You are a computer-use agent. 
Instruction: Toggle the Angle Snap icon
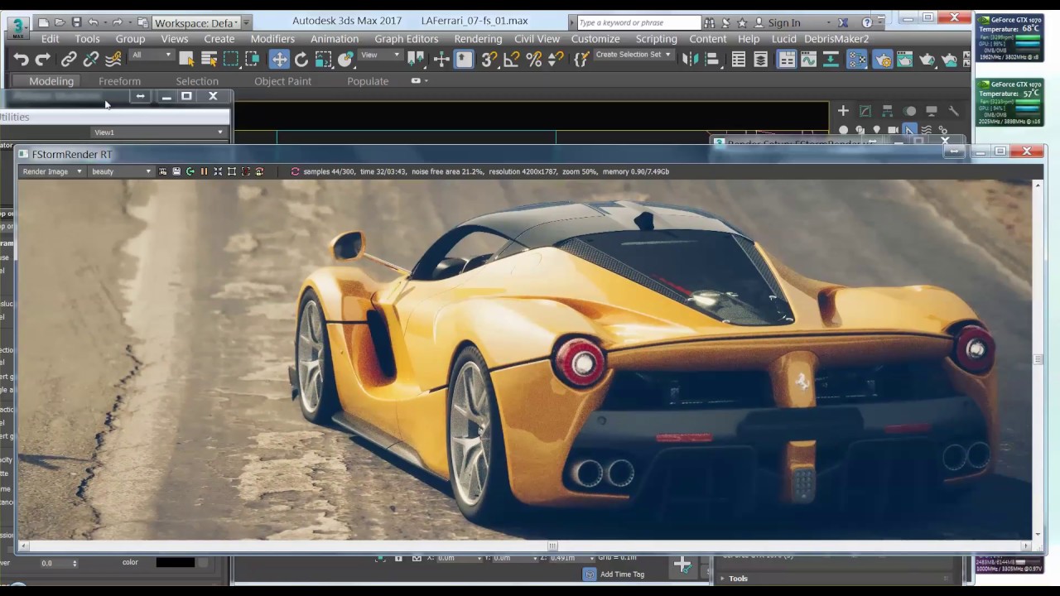512,59
